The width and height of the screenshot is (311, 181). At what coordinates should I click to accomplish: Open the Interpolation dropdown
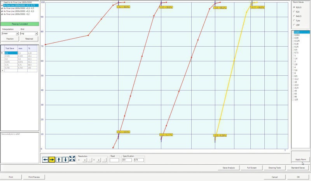point(10,33)
